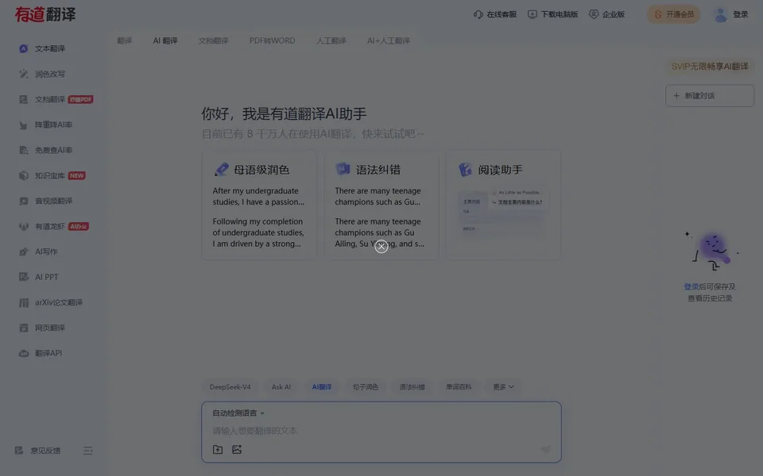
Task: Click the 开通会员 button
Action: click(673, 14)
